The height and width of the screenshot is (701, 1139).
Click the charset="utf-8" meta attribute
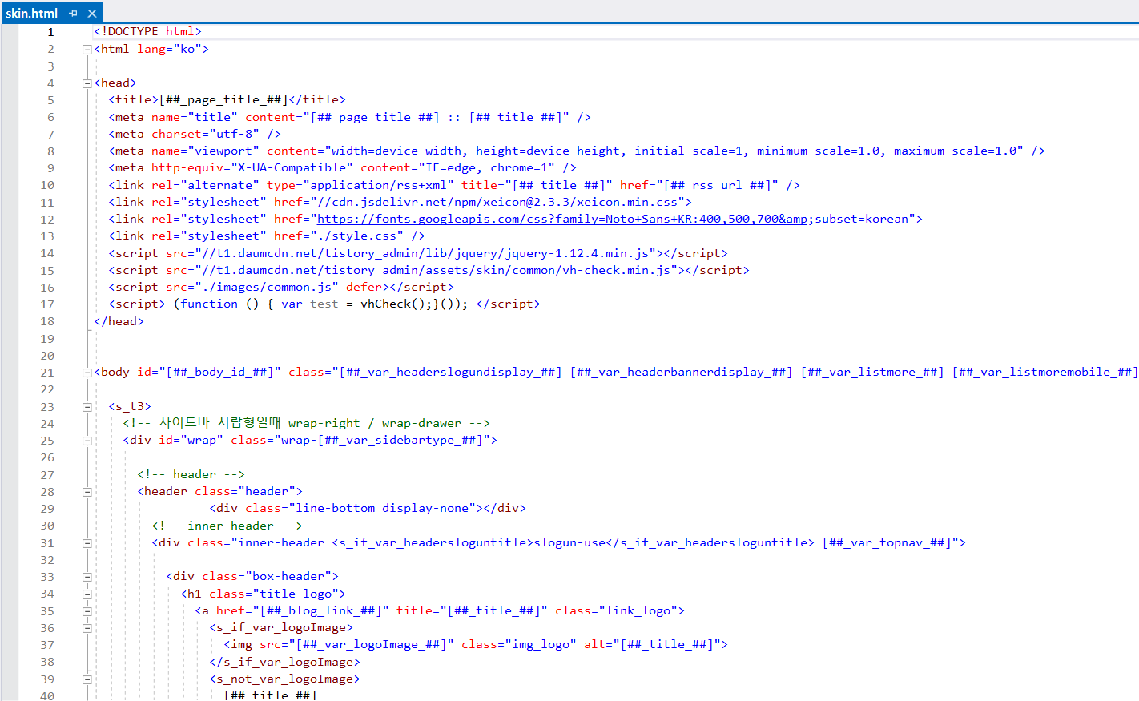pos(205,134)
